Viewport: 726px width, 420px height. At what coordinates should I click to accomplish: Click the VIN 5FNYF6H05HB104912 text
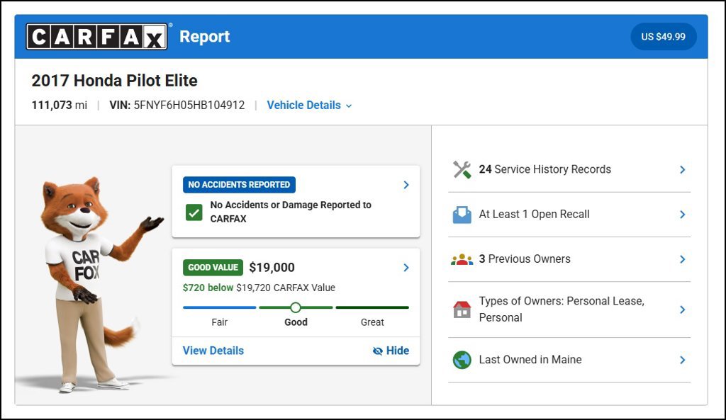[177, 105]
